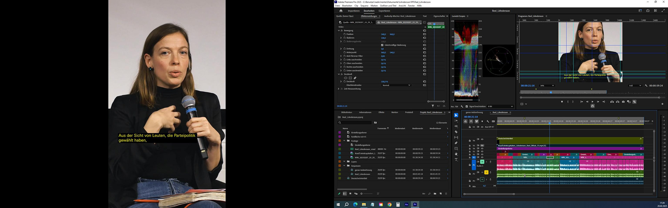Open Adobe Audition from the taskbar

[x=406, y=205]
